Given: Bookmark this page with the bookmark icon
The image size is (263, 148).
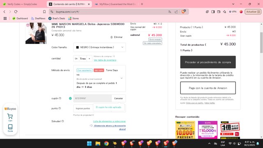Looking at the screenshot, I should coord(44,12).
